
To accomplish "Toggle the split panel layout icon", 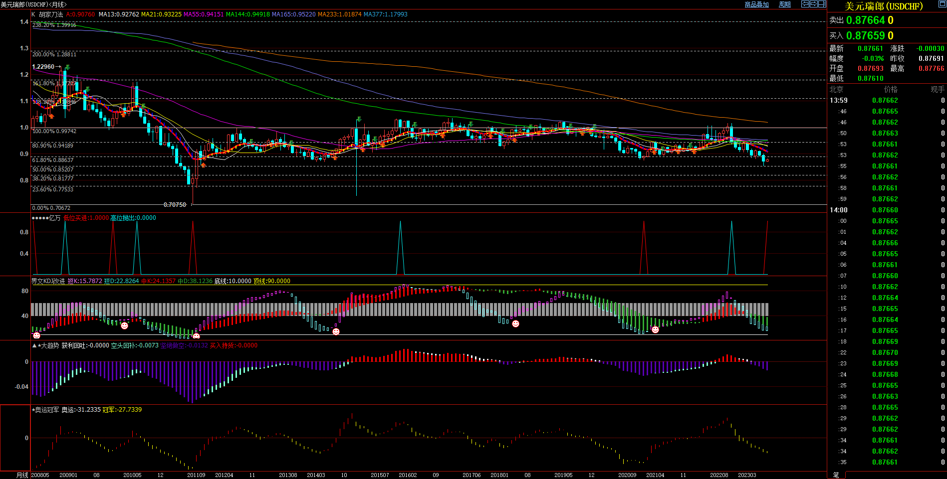I will coord(822,4).
